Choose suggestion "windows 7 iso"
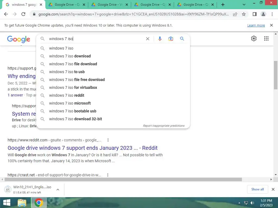Image resolution: width=278 pixels, height=208 pixels. coord(113,48)
